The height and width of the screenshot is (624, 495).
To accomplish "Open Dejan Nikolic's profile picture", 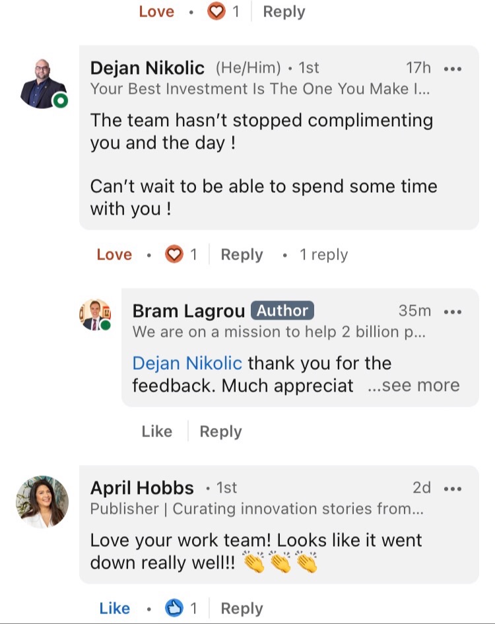I will click(42, 83).
